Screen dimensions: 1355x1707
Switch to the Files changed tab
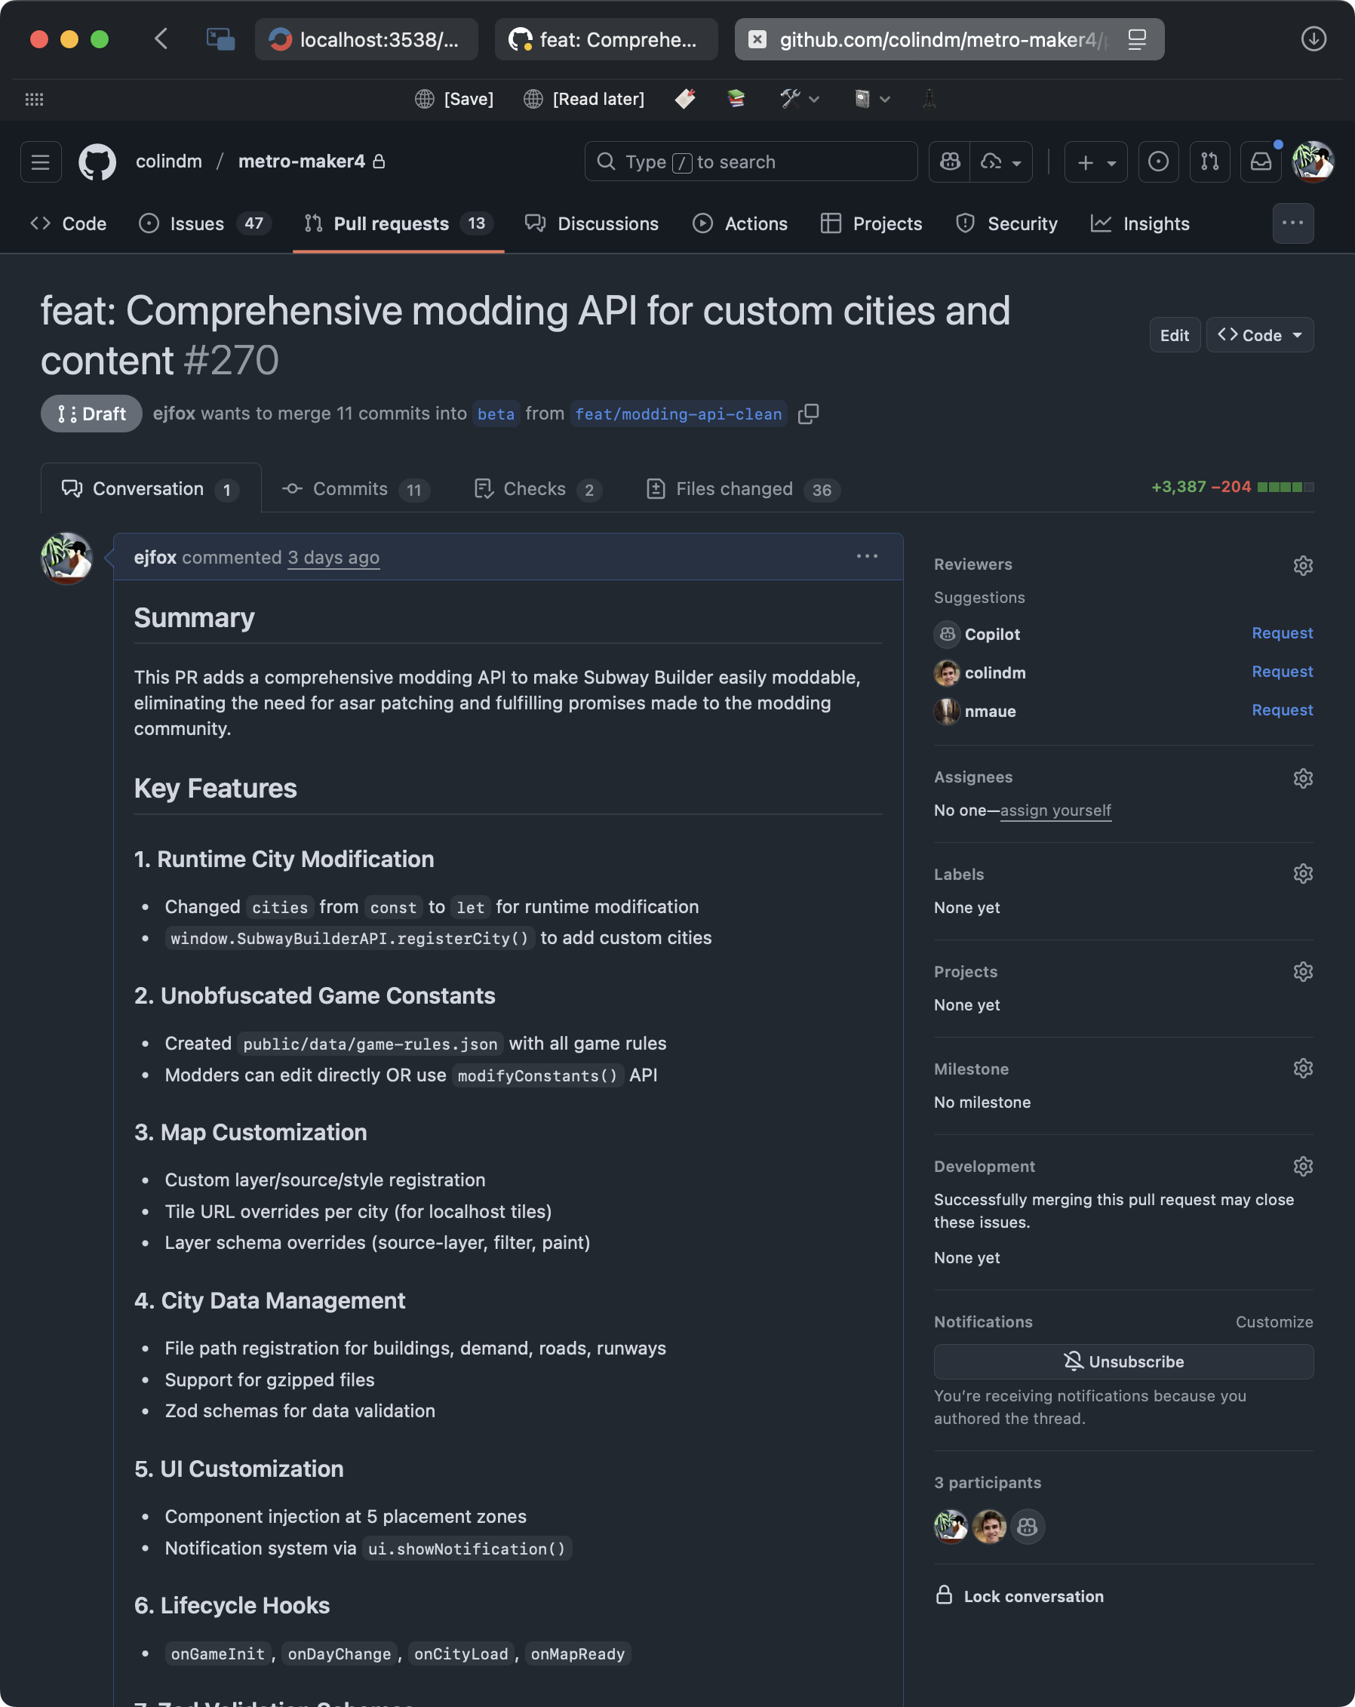pos(735,488)
